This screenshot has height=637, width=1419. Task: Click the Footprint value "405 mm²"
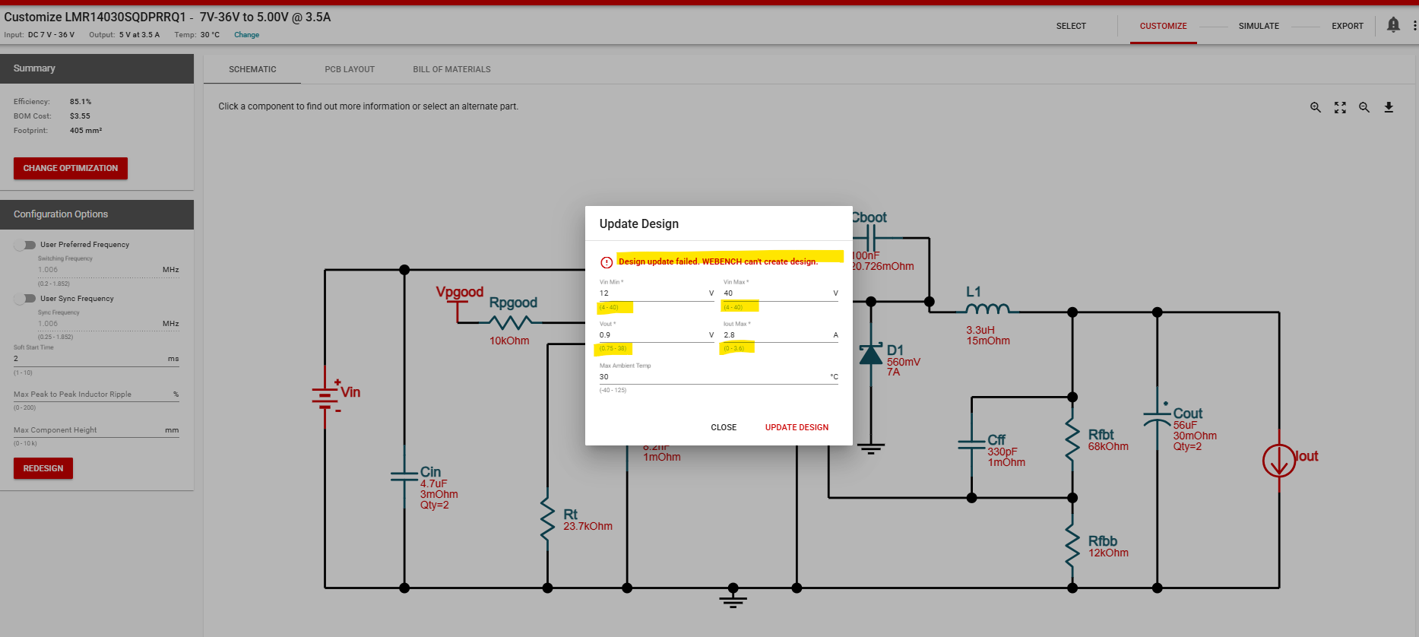point(86,131)
